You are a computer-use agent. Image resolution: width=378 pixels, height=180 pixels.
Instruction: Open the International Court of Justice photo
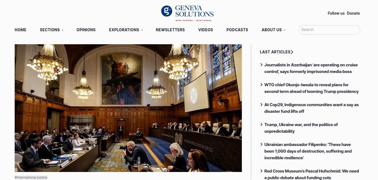click(128, 108)
